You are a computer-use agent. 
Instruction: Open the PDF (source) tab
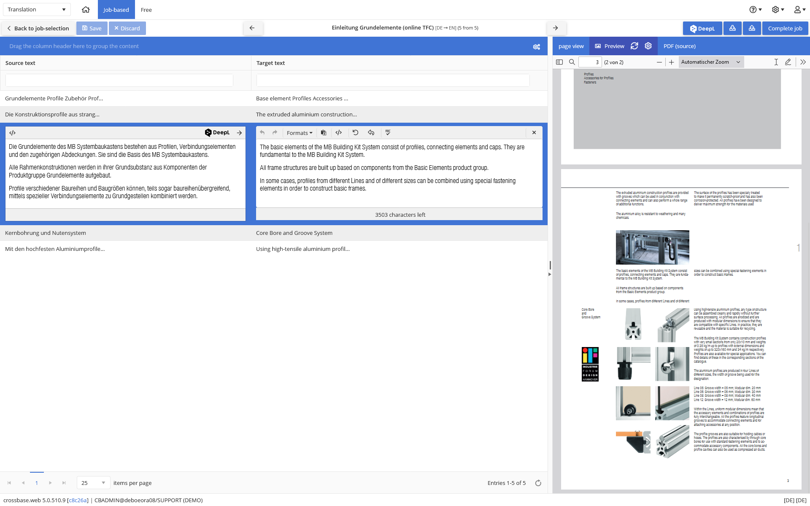click(x=679, y=46)
